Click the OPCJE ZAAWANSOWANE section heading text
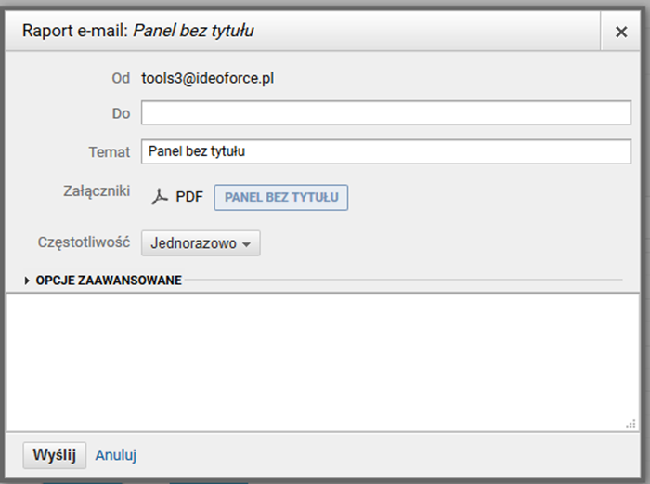This screenshot has width=650, height=484. (x=109, y=280)
